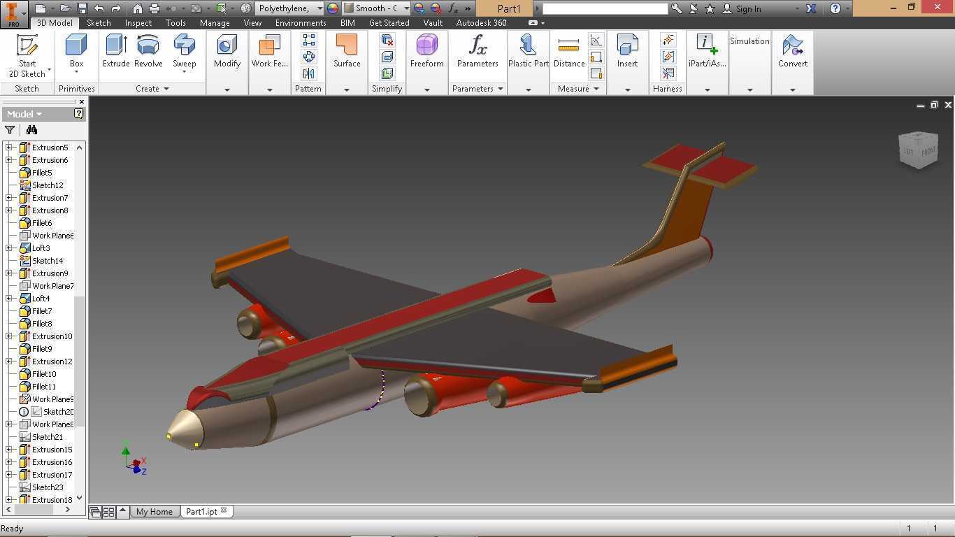This screenshot has width=955, height=537.
Task: Open the appearance color wheel icon
Action: click(333, 8)
